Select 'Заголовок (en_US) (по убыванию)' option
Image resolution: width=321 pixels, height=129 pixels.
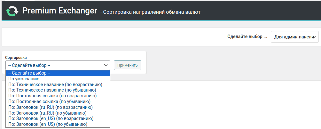(58, 124)
